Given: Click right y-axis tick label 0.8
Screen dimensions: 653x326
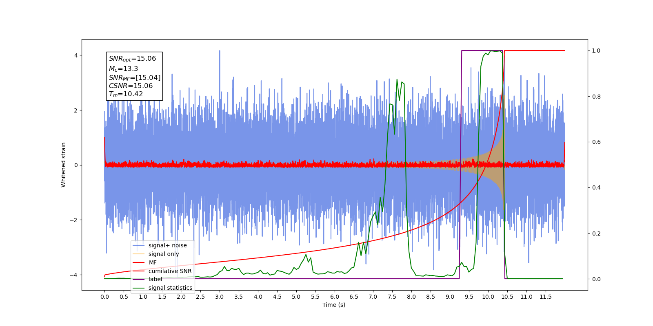Looking at the screenshot, I should click(596, 97).
